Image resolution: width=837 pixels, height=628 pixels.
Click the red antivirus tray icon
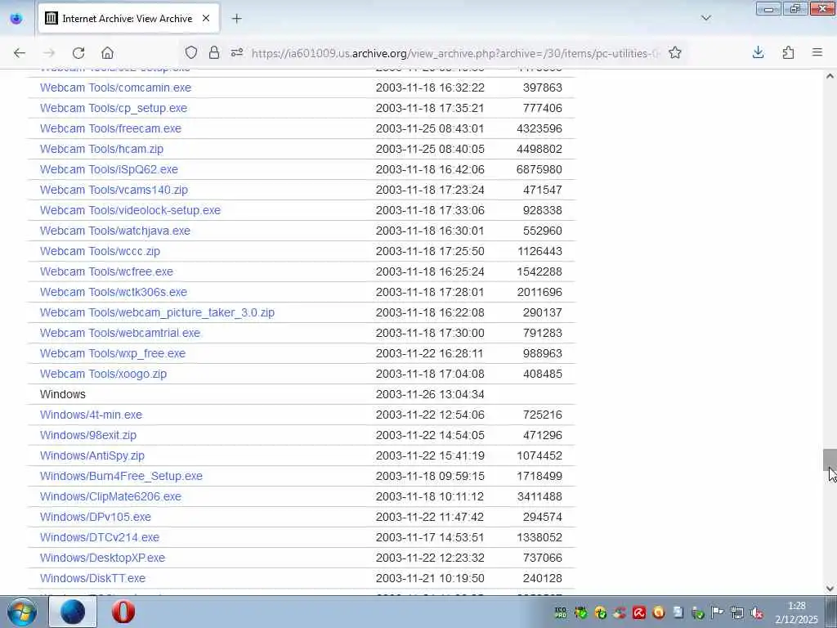coord(639,613)
